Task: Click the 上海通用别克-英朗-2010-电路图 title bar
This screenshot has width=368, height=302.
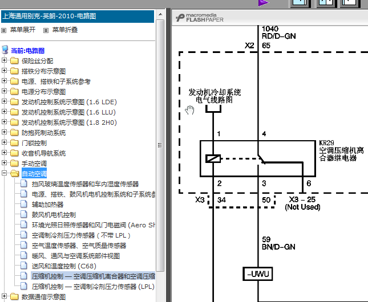Action: coord(78,16)
